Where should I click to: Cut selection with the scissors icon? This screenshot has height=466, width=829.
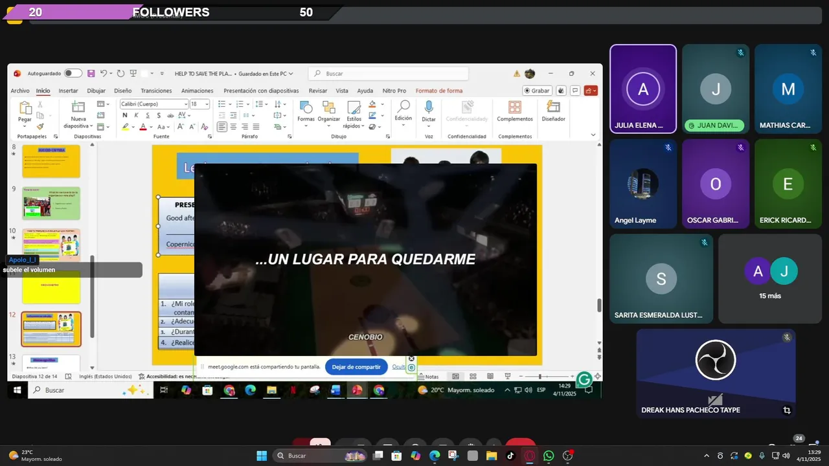click(x=40, y=104)
